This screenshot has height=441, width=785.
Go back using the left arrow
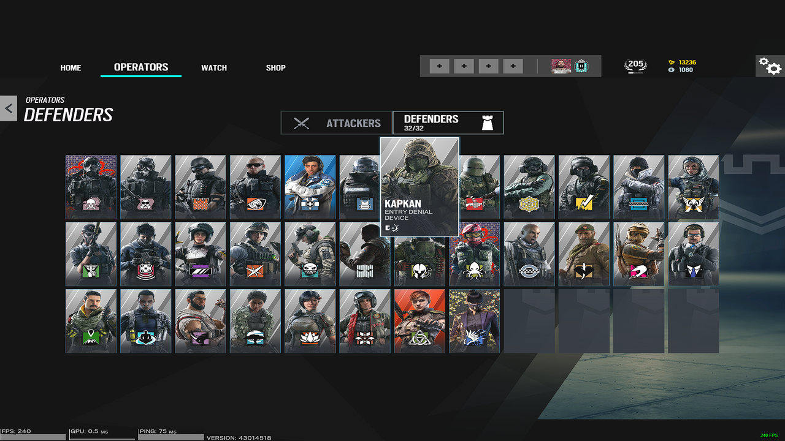tap(9, 108)
